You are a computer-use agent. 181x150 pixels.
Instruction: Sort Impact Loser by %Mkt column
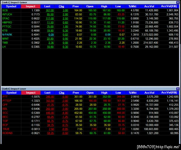133,93
